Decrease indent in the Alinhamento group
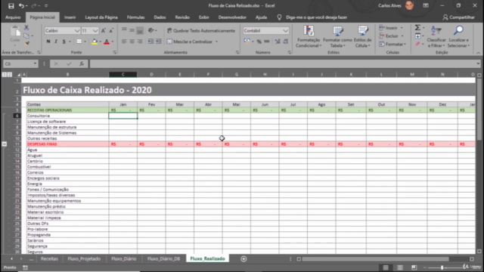This screenshot has height=272, width=484. coord(150,42)
